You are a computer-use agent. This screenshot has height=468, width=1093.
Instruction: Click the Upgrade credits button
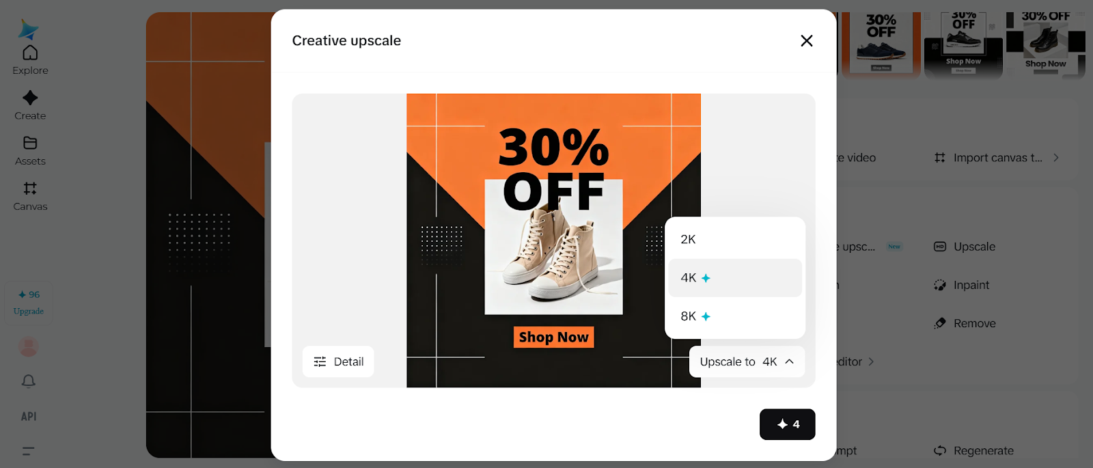pos(29,303)
